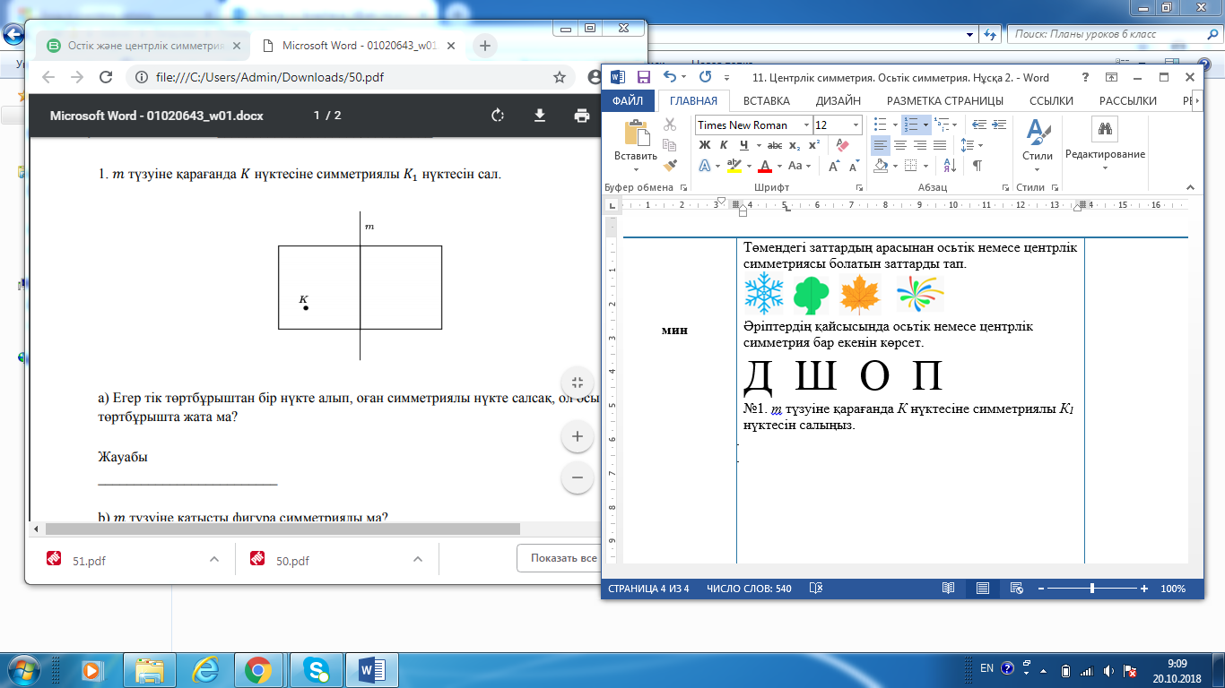The image size is (1225, 688).
Task: Toggle italic formatting К
Action: (x=724, y=145)
